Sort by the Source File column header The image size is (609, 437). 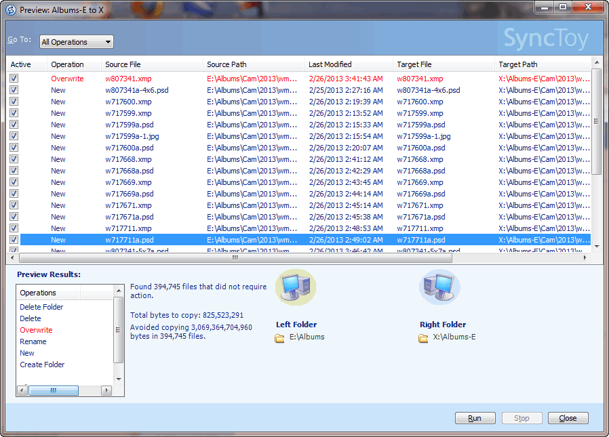pos(152,64)
